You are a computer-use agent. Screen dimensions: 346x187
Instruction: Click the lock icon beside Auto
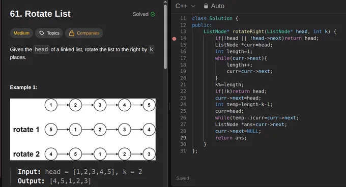point(206,6)
